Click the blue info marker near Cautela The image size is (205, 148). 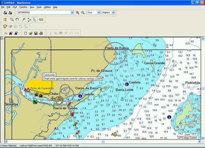pyautogui.click(x=127, y=84)
